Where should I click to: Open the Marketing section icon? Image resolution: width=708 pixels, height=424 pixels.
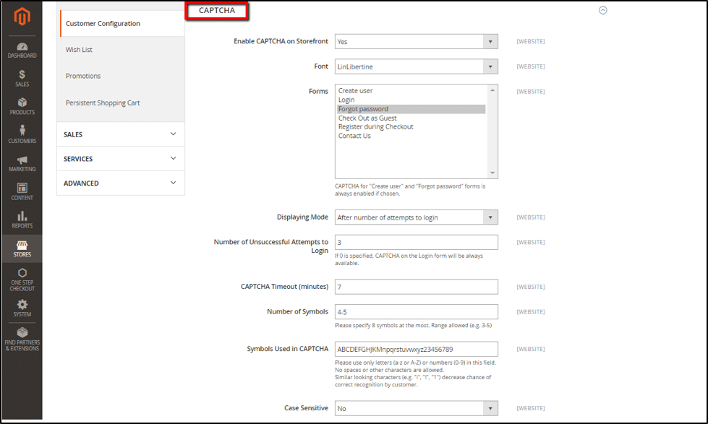22,164
